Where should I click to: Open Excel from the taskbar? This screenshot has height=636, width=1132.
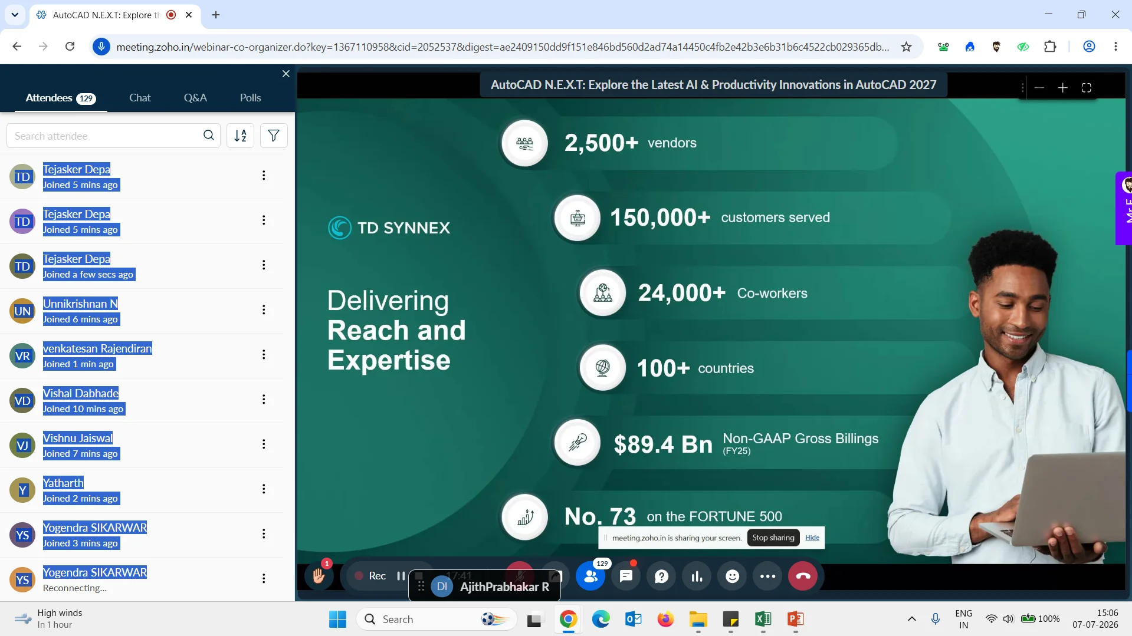pos(763,619)
